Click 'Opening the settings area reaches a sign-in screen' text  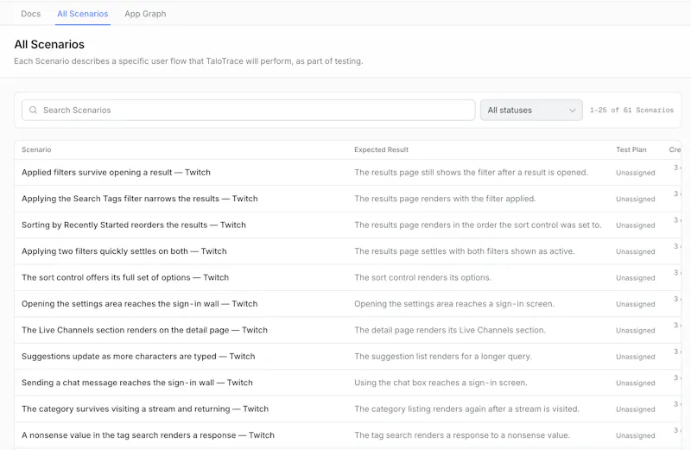pyautogui.click(x=454, y=304)
